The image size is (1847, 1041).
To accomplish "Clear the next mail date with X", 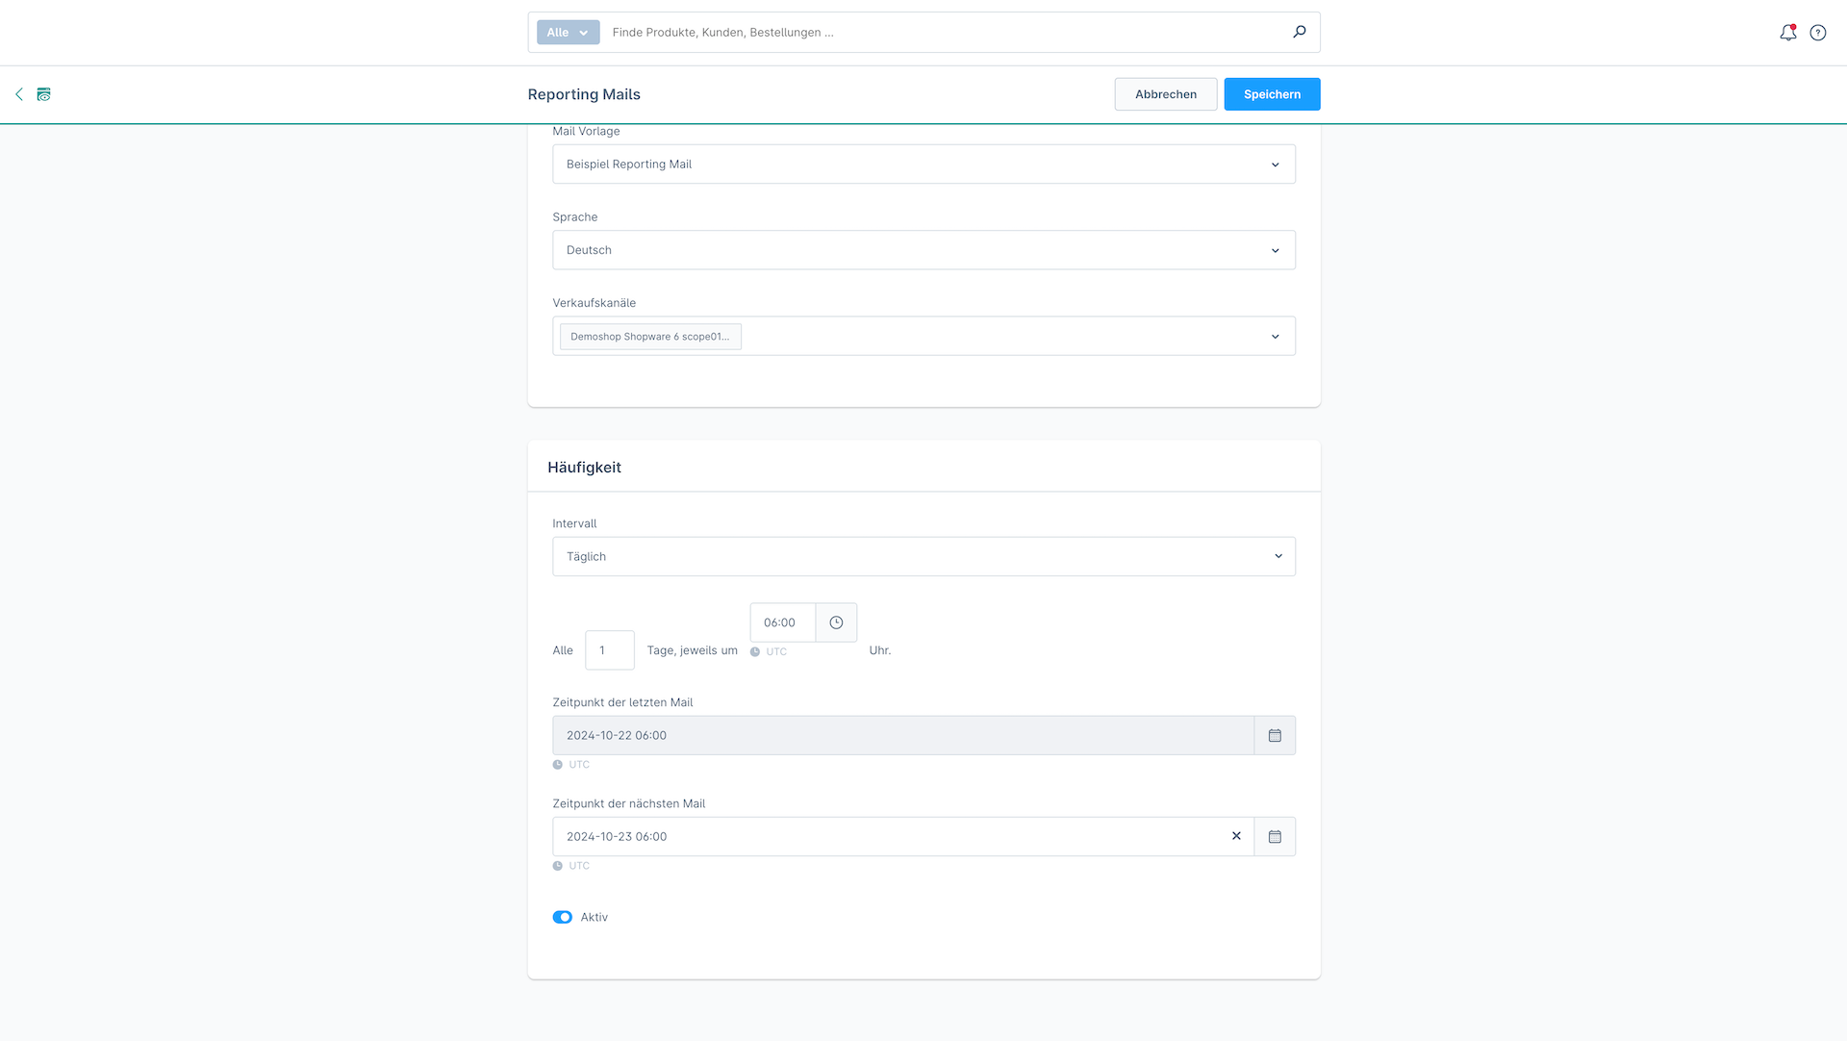I will 1236,836.
